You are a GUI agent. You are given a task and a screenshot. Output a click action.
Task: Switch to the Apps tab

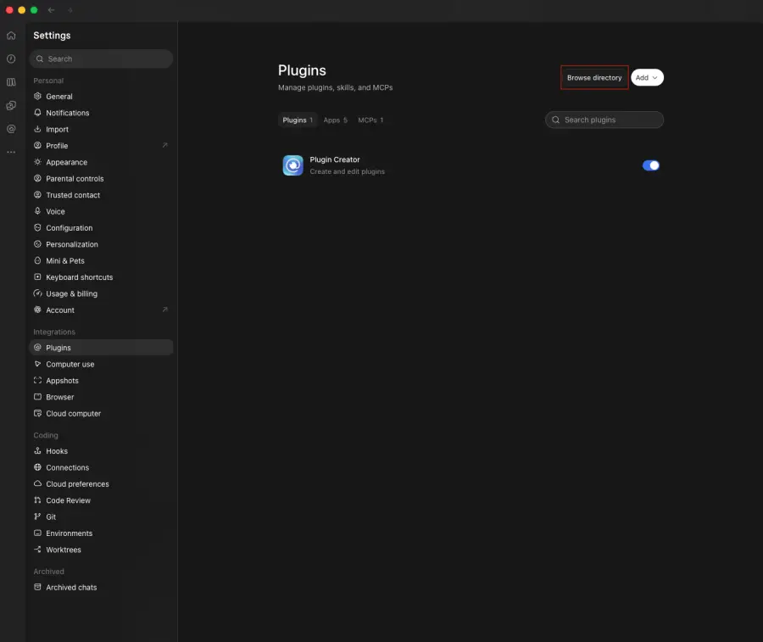pos(335,120)
